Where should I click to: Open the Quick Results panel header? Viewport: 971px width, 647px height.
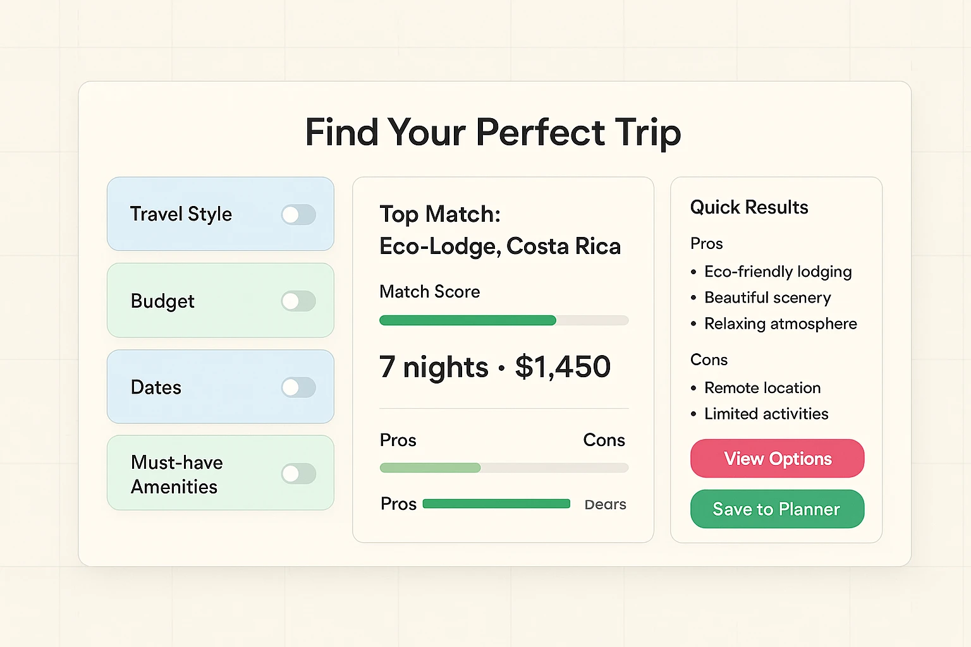pyautogui.click(x=749, y=207)
